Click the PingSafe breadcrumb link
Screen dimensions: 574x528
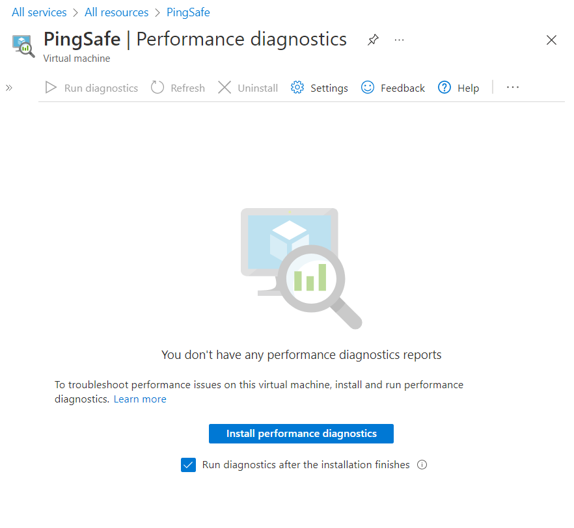click(188, 12)
